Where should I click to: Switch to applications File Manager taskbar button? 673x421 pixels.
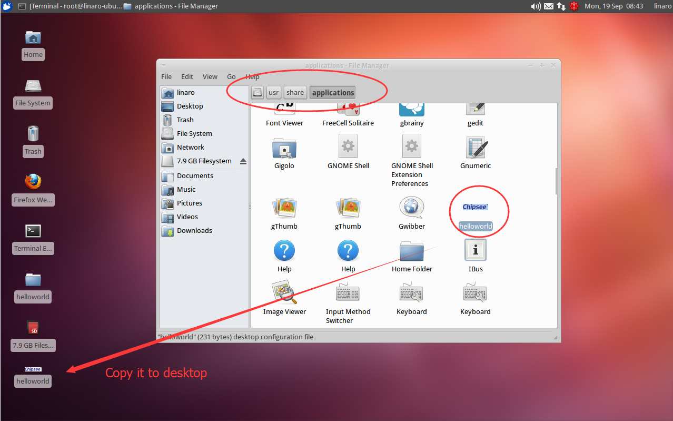(171, 6)
